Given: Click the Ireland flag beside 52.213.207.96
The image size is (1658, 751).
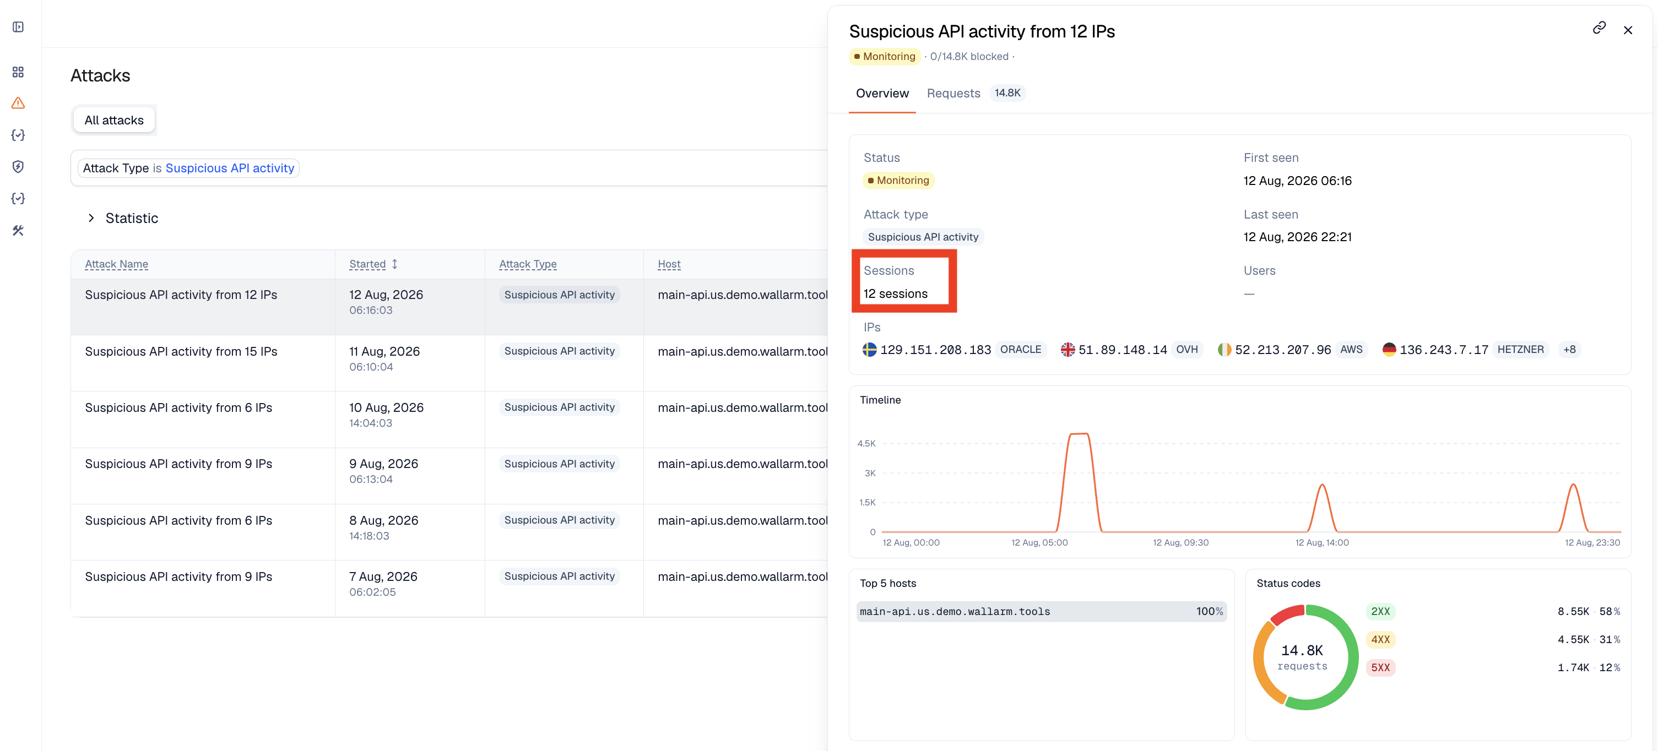Looking at the screenshot, I should coord(1224,350).
